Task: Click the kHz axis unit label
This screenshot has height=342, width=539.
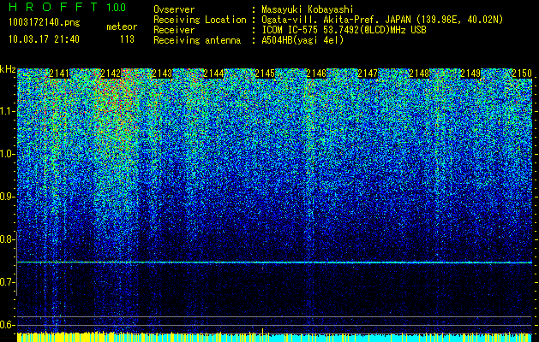Action: coord(8,69)
